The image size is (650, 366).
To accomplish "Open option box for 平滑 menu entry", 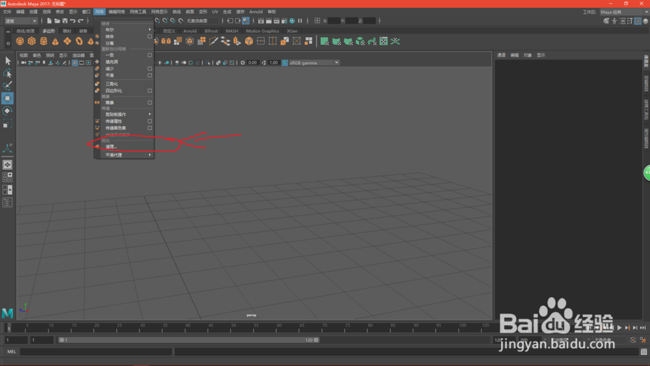I will click(149, 75).
